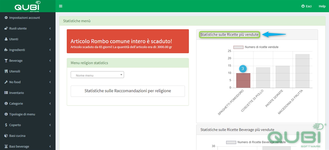Click the Statistiche menù panel heading

click(192, 21)
